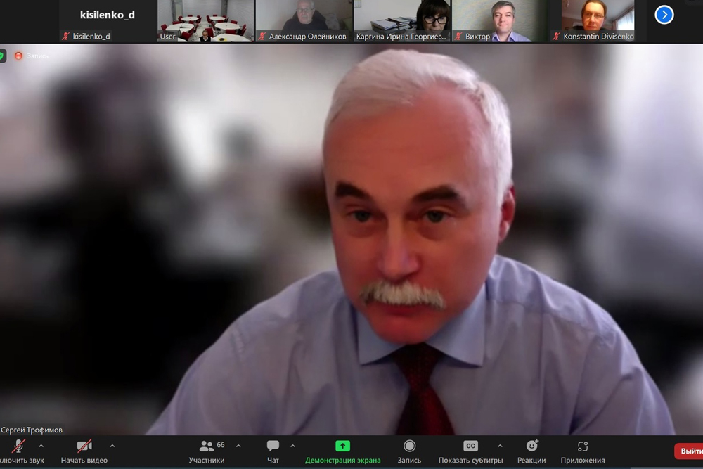Image resolution: width=703 pixels, height=469 pixels.
Task: Select Виктор video thumbnail
Action: (x=501, y=21)
